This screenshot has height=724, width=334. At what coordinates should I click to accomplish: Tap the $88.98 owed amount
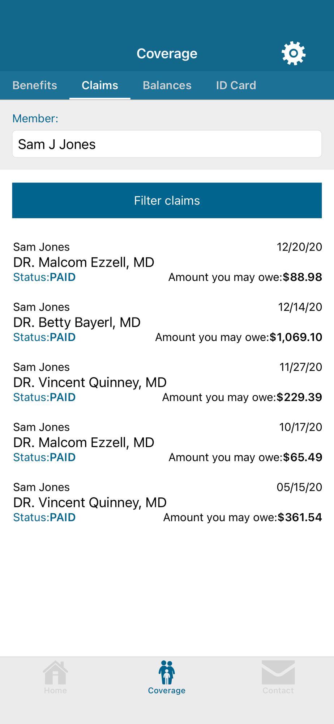tap(302, 277)
